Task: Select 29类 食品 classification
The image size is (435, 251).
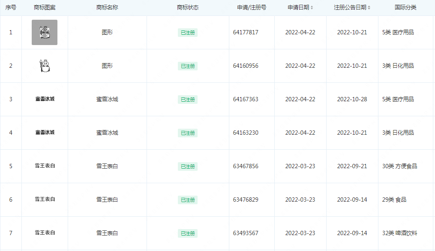Action: click(394, 200)
